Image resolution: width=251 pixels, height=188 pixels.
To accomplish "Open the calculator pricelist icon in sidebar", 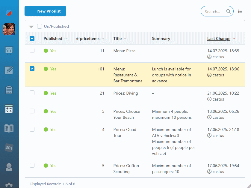I will point(9,109).
